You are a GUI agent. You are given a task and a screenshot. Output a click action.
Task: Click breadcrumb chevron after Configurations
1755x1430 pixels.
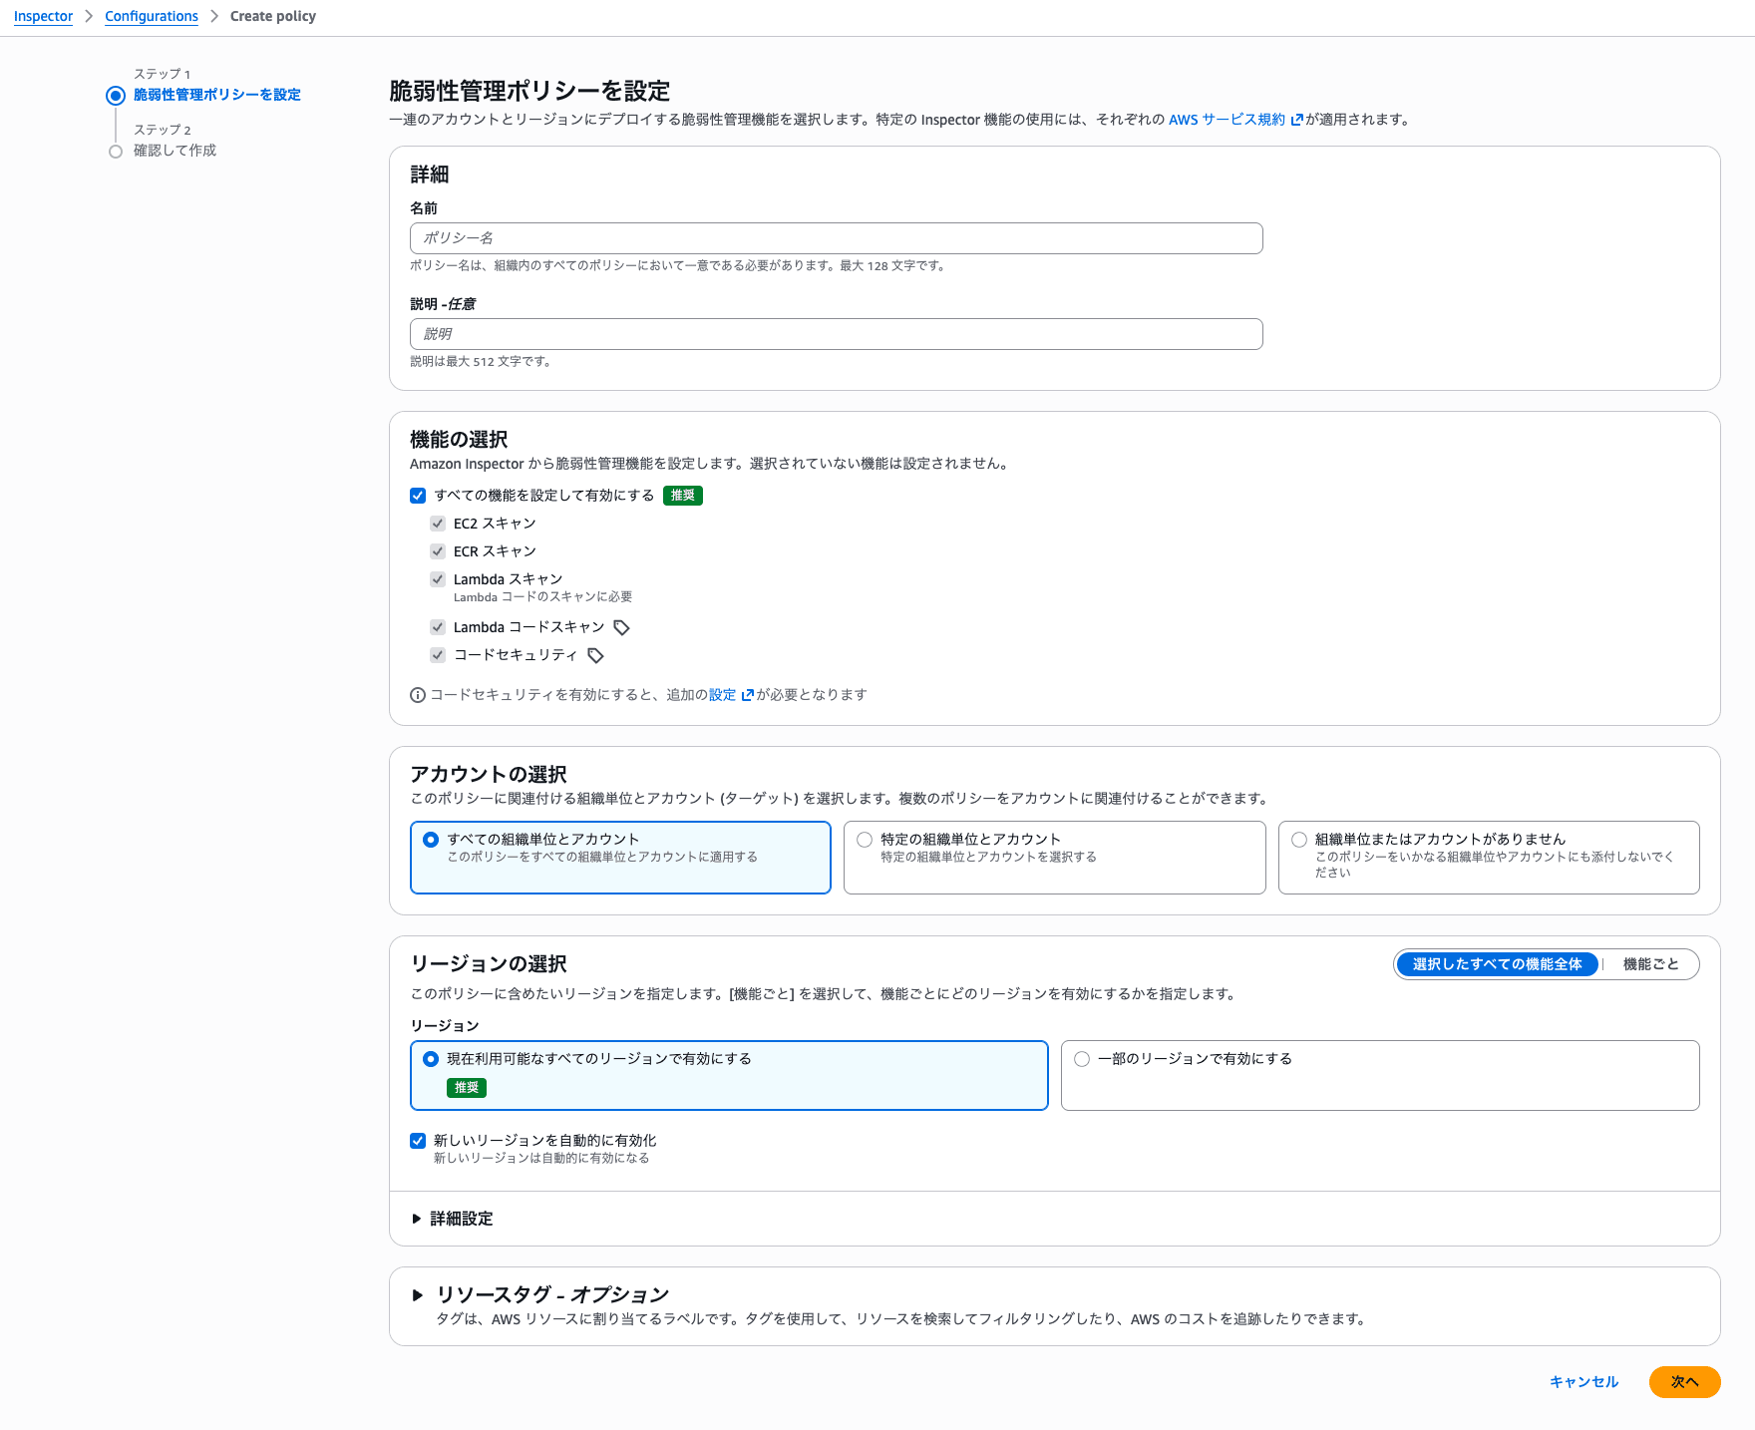click(x=214, y=16)
